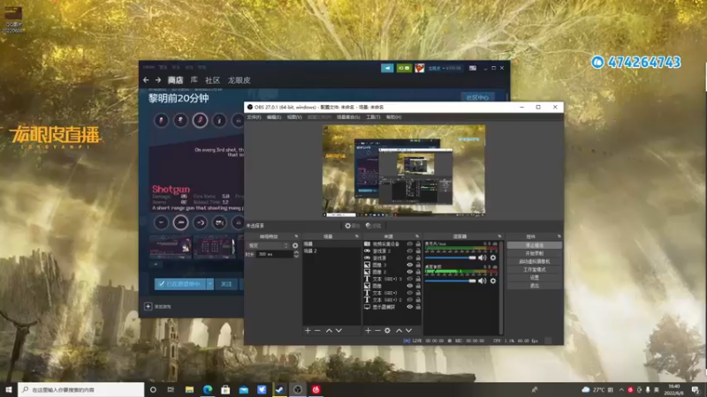Remove selected scene with minus icon
The image size is (707, 397).
(x=317, y=330)
